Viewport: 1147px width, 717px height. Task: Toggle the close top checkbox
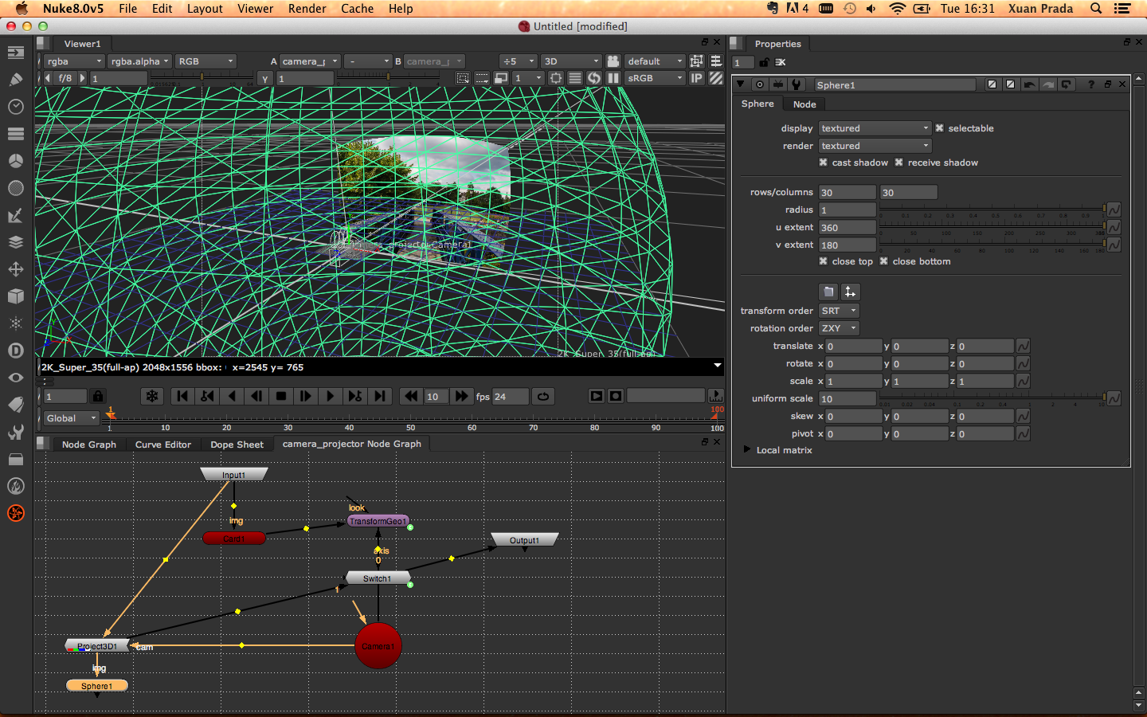tap(823, 261)
